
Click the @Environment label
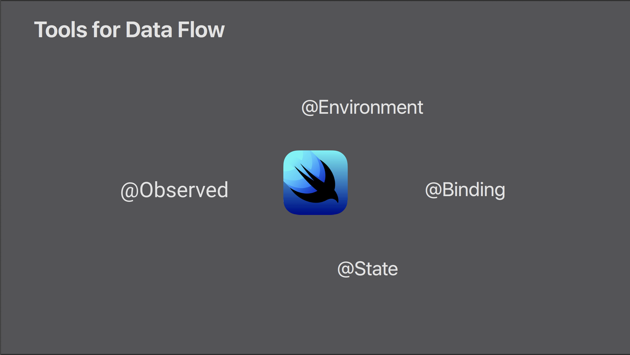pyautogui.click(x=362, y=108)
